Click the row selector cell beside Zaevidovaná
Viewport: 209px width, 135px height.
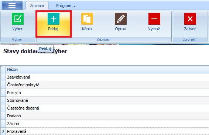(3, 77)
